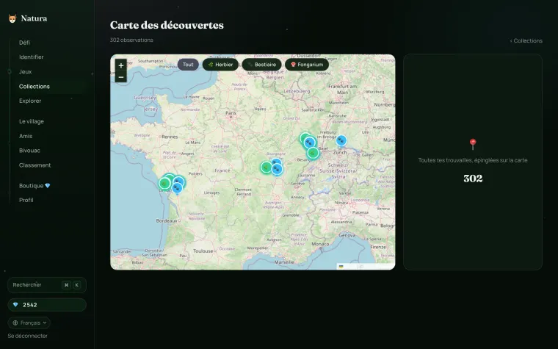Click the Bordeaux label on the map
This screenshot has height=349, width=558.
167,221
